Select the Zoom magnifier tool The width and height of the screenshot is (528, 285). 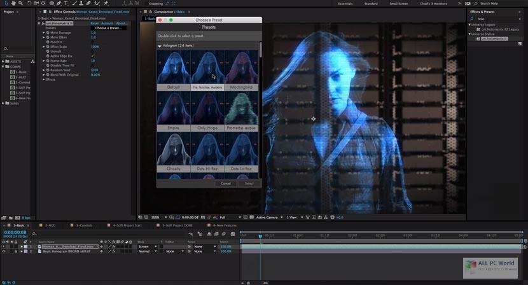20,3
